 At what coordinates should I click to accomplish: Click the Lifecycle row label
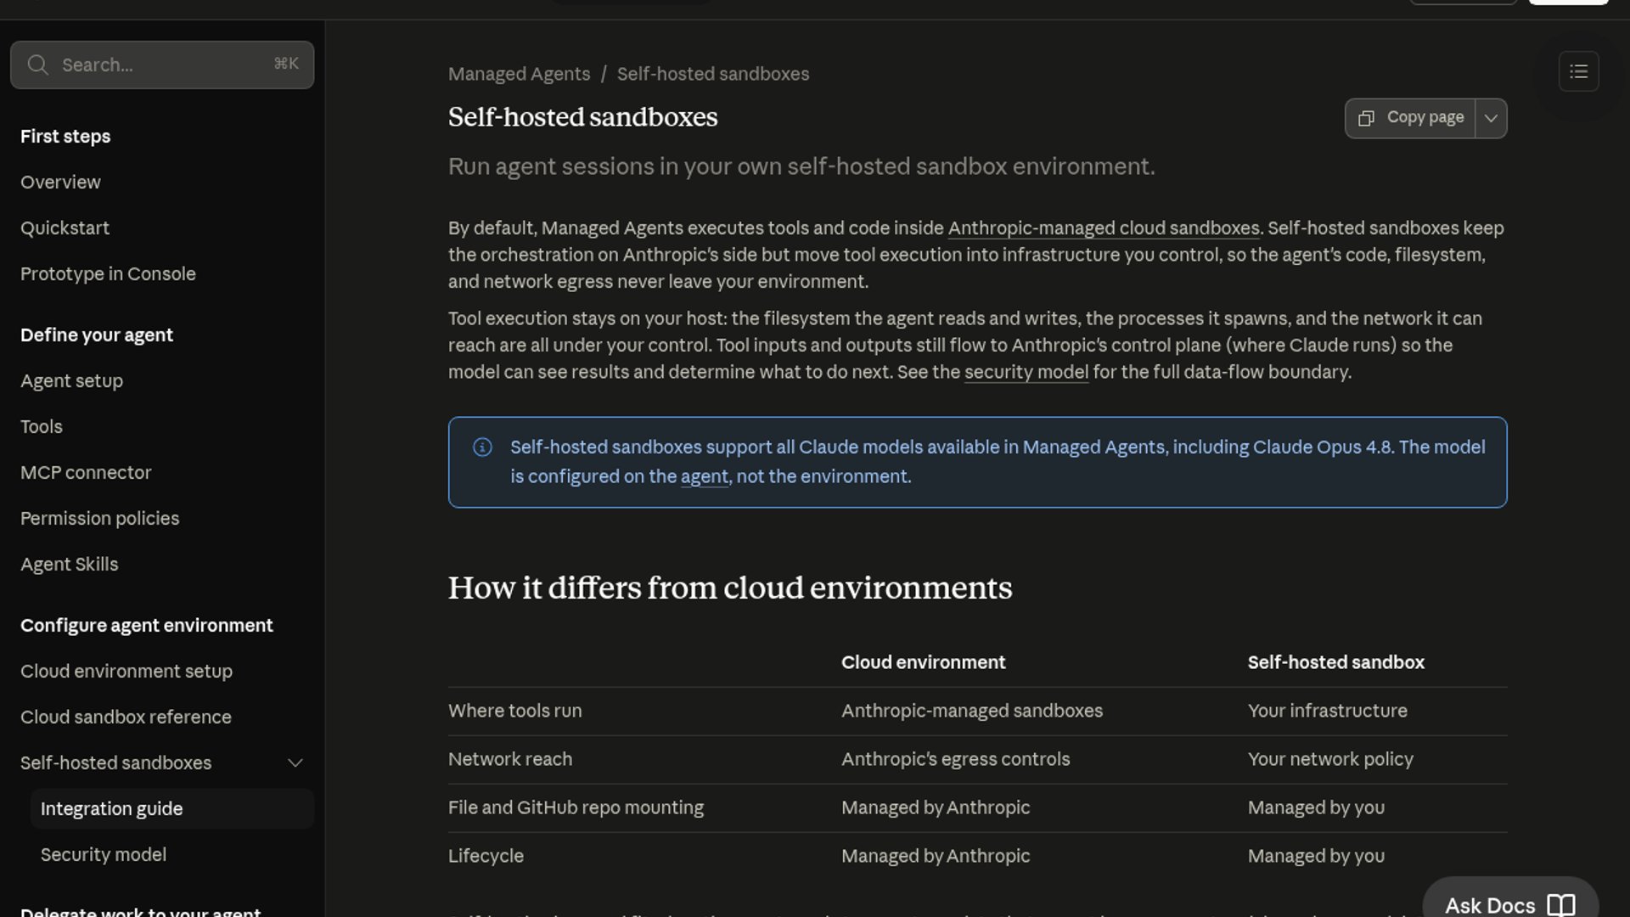point(486,856)
